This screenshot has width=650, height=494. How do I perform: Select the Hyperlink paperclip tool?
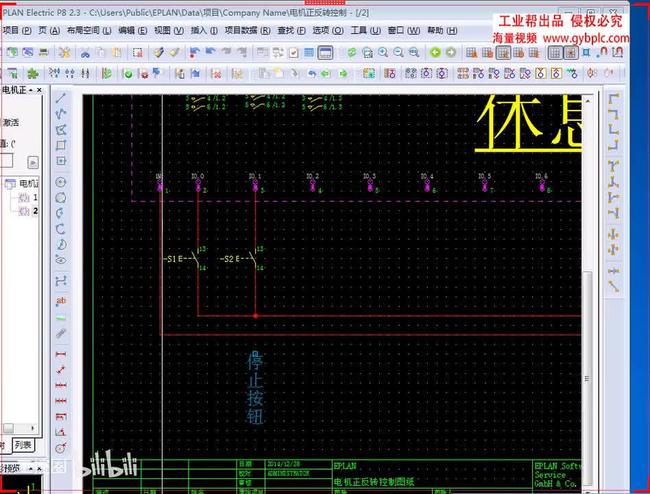click(61, 333)
